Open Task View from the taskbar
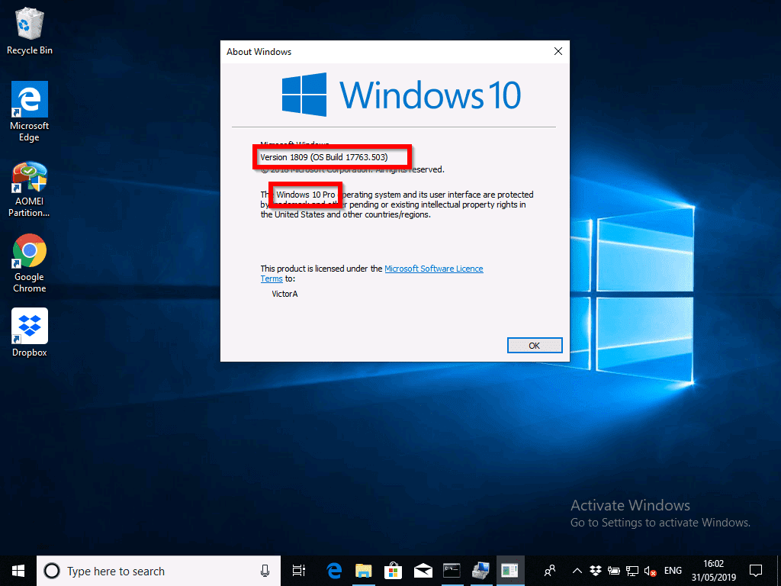The image size is (781, 586). (298, 571)
